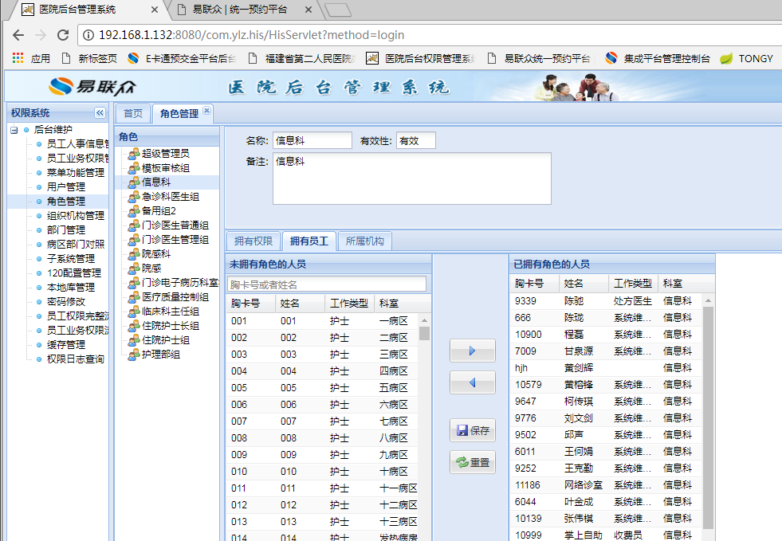Close the 角色管理 tab
Image resolution: width=782 pixels, height=541 pixels.
click(206, 110)
